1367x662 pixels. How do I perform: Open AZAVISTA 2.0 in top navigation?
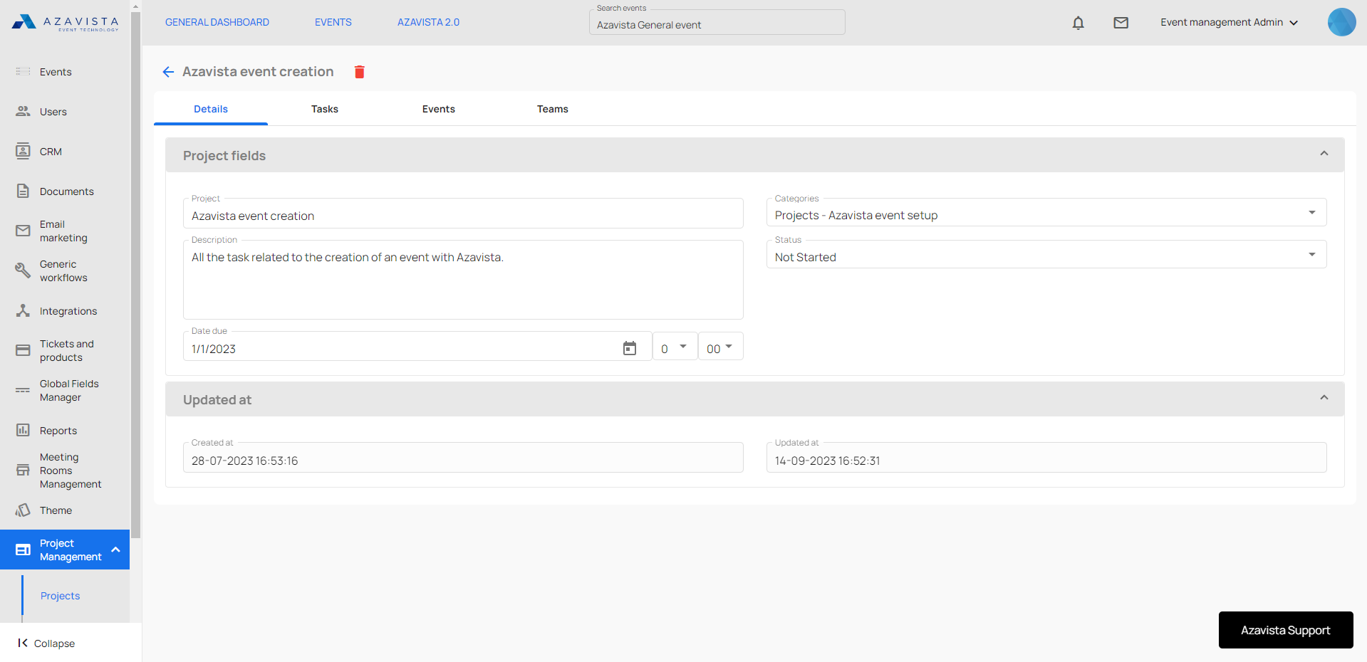click(428, 22)
